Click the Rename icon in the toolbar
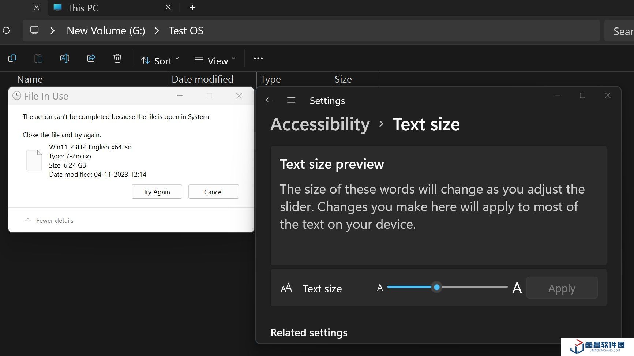 click(65, 59)
